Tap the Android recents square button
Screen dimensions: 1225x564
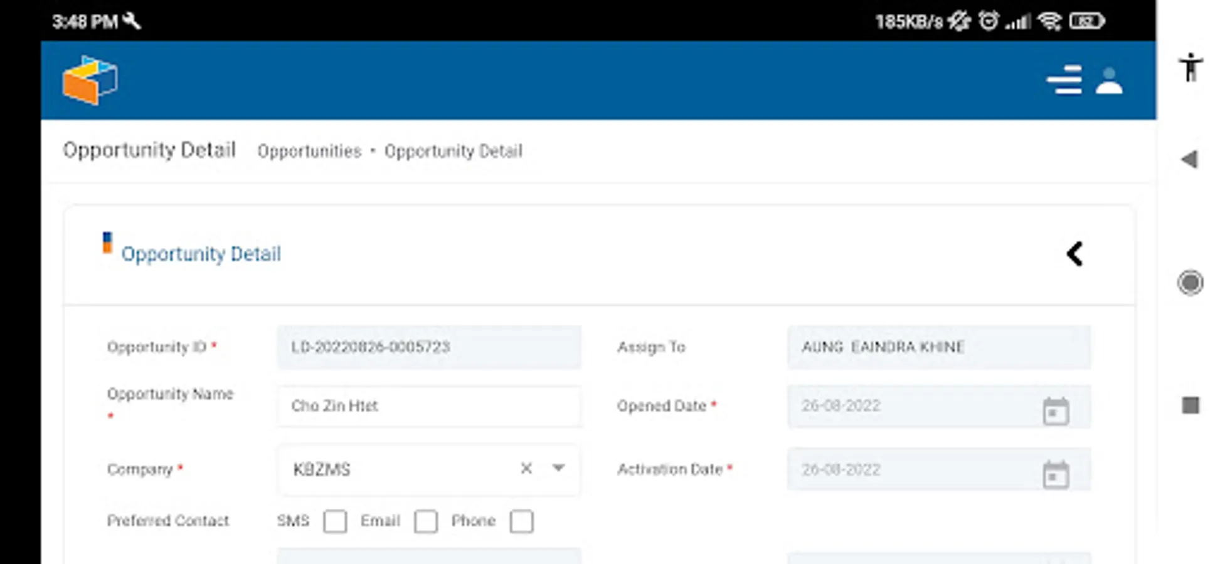point(1191,405)
